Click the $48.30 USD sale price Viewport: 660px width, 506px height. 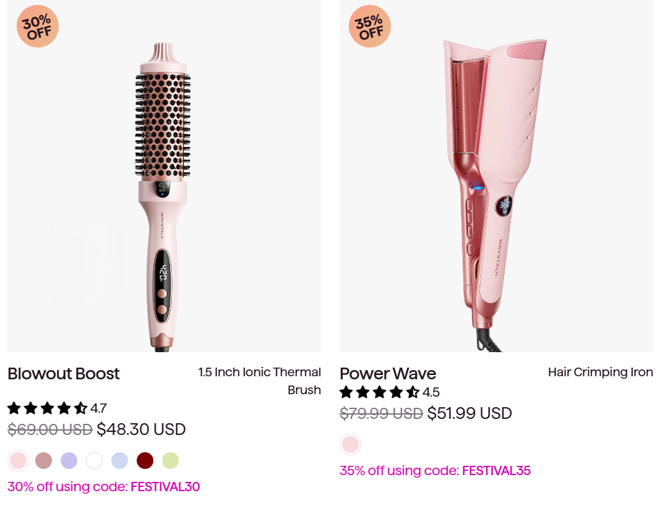(x=141, y=429)
